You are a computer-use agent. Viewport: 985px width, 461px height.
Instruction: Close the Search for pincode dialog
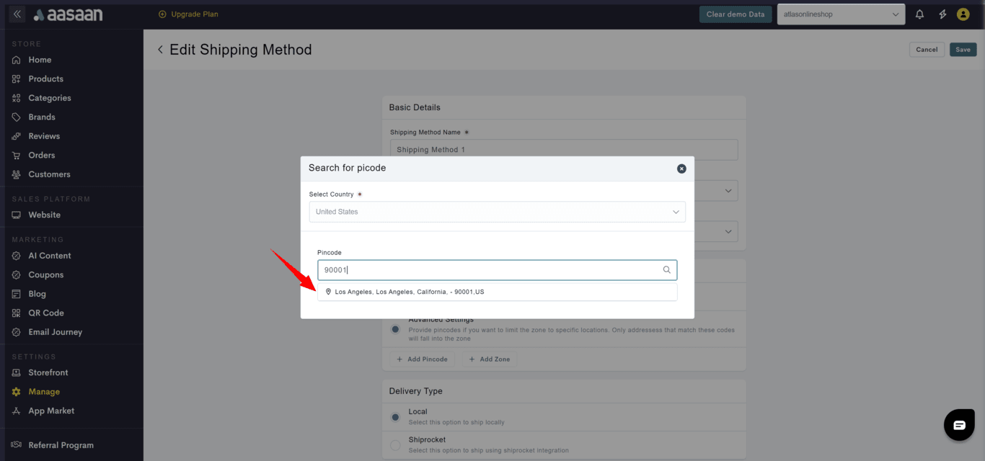pyautogui.click(x=681, y=169)
